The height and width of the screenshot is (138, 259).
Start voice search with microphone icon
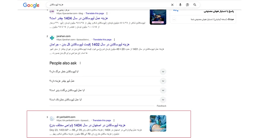[x=180, y=5]
